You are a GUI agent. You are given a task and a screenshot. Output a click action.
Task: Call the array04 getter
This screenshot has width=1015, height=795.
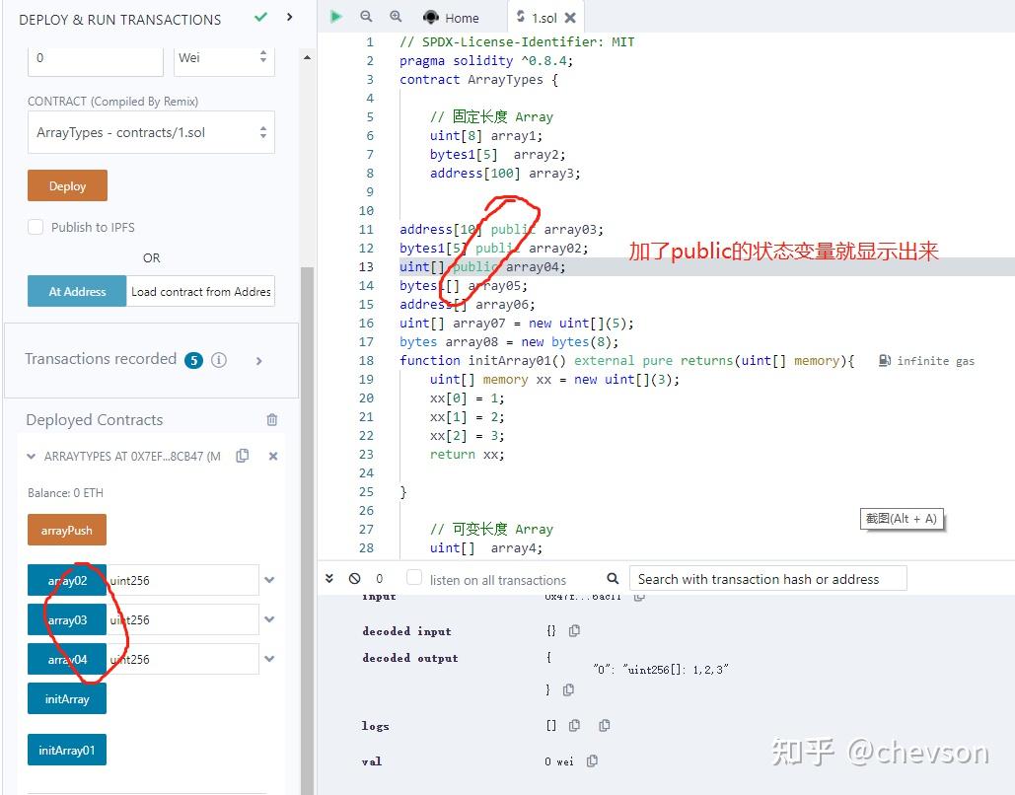[67, 659]
